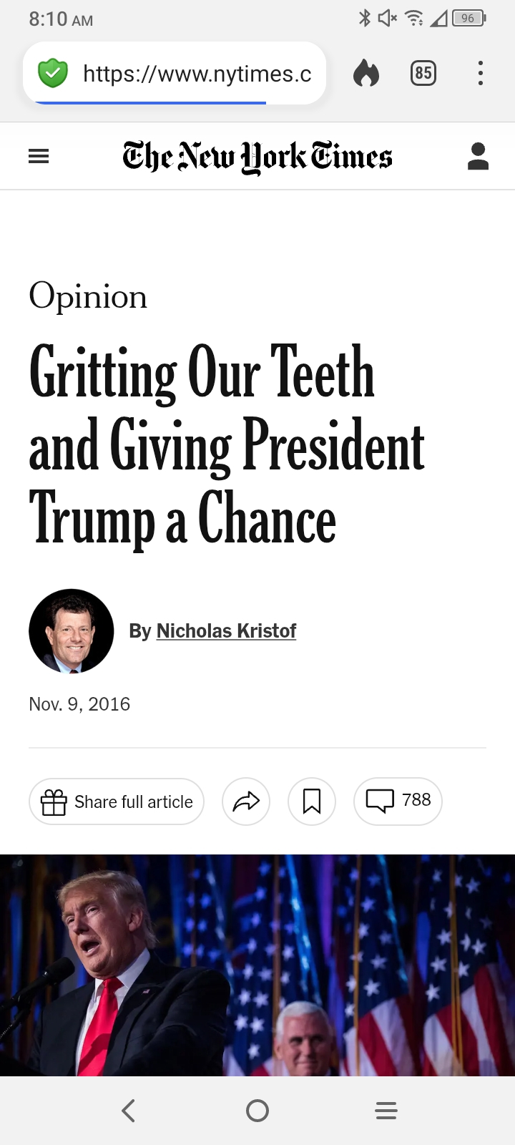Tap Nicholas Kristof's author photo
Image resolution: width=515 pixels, height=1145 pixels.
click(x=72, y=631)
